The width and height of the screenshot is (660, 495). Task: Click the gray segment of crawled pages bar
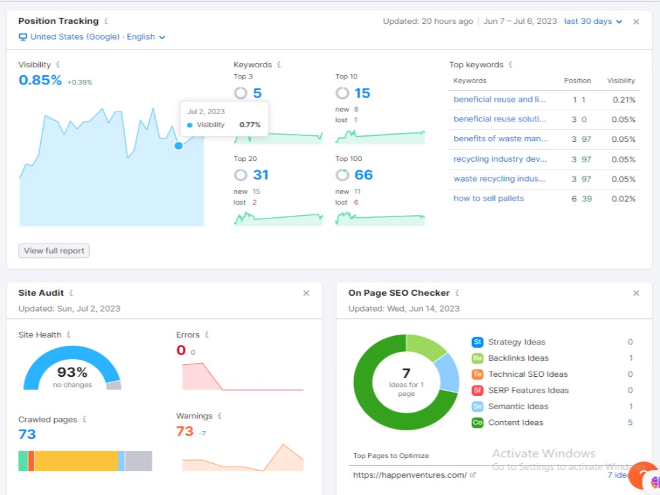(x=139, y=461)
